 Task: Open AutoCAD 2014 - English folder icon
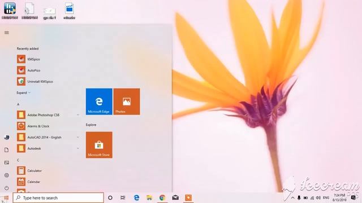coord(21,137)
